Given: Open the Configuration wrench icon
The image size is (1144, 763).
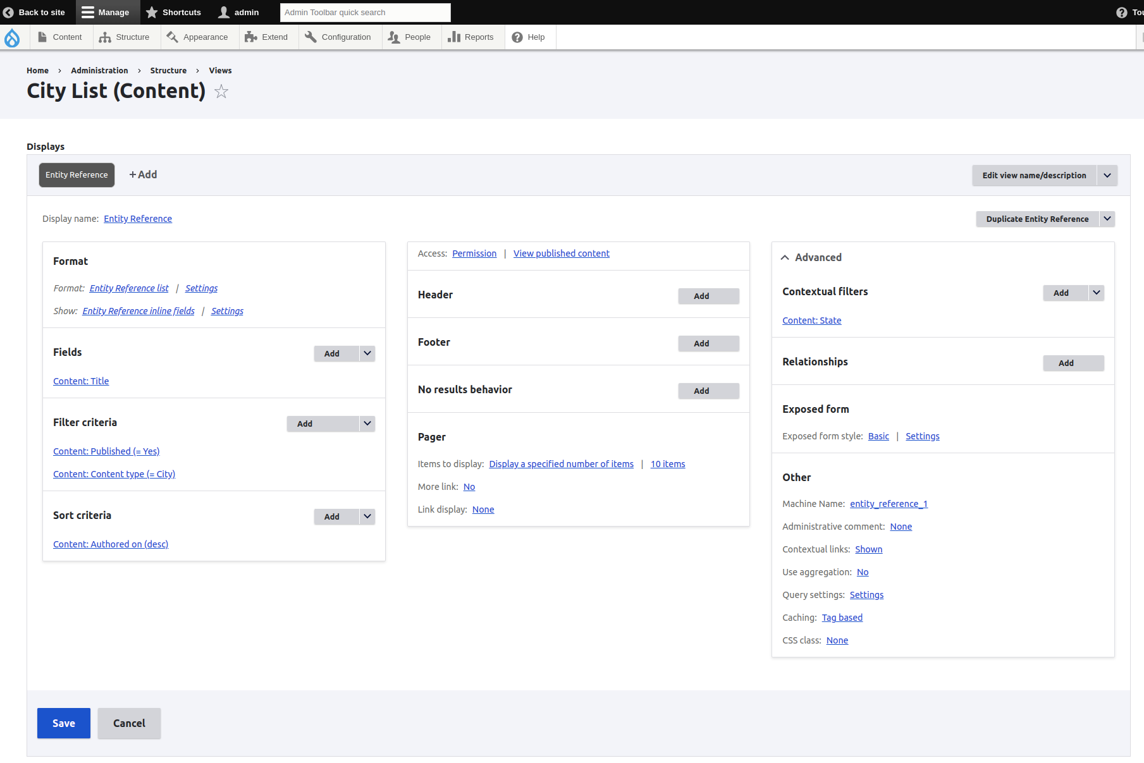Looking at the screenshot, I should [x=311, y=37].
